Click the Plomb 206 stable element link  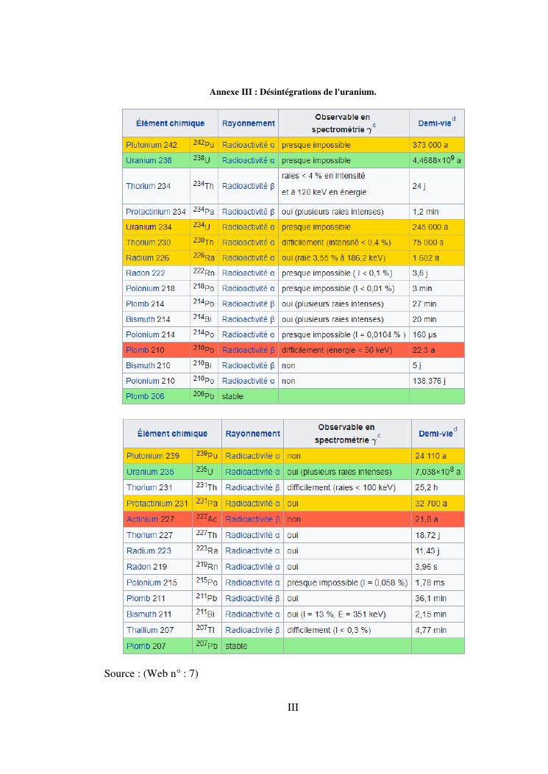[x=145, y=396]
